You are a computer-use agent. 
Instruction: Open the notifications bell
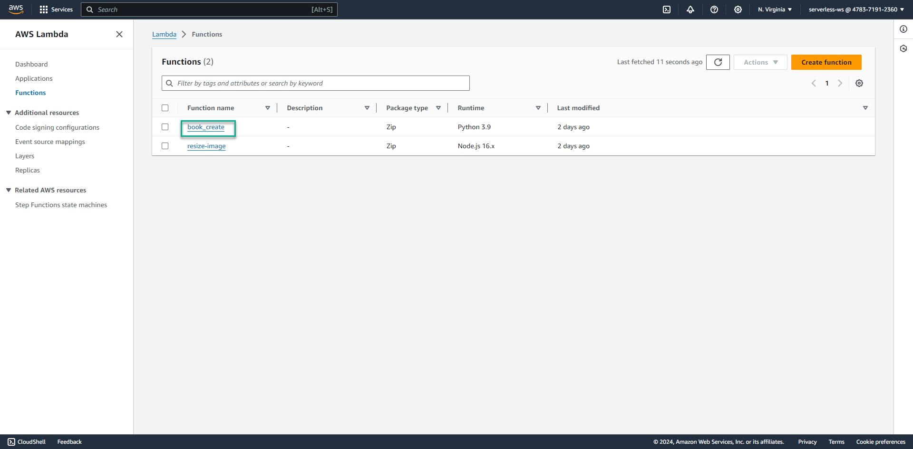tap(690, 10)
